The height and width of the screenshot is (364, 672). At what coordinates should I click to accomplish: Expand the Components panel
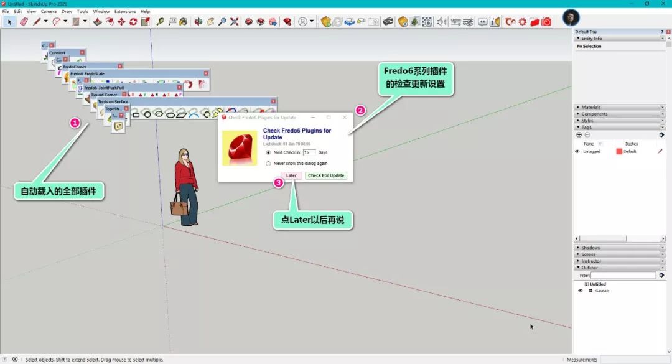click(x=619, y=114)
